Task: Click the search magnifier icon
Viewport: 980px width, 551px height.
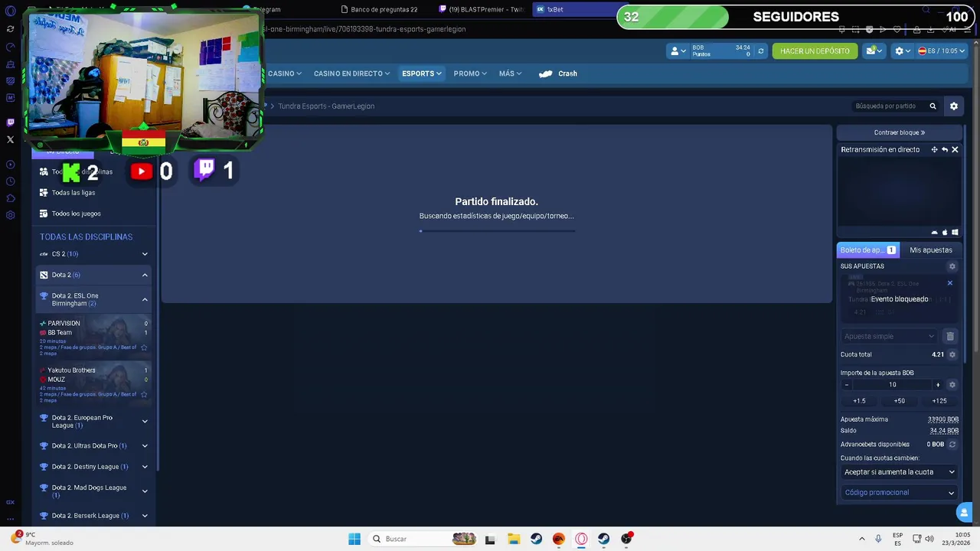Action: 933,106
